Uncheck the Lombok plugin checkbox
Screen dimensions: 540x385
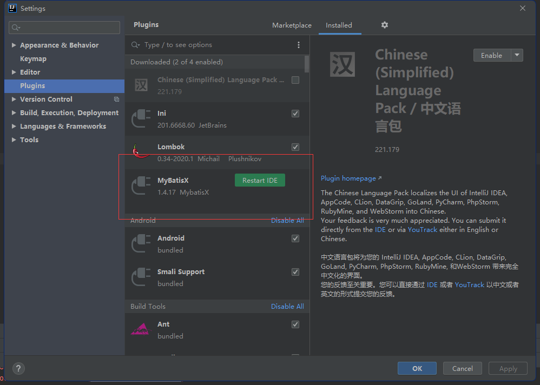pos(295,147)
